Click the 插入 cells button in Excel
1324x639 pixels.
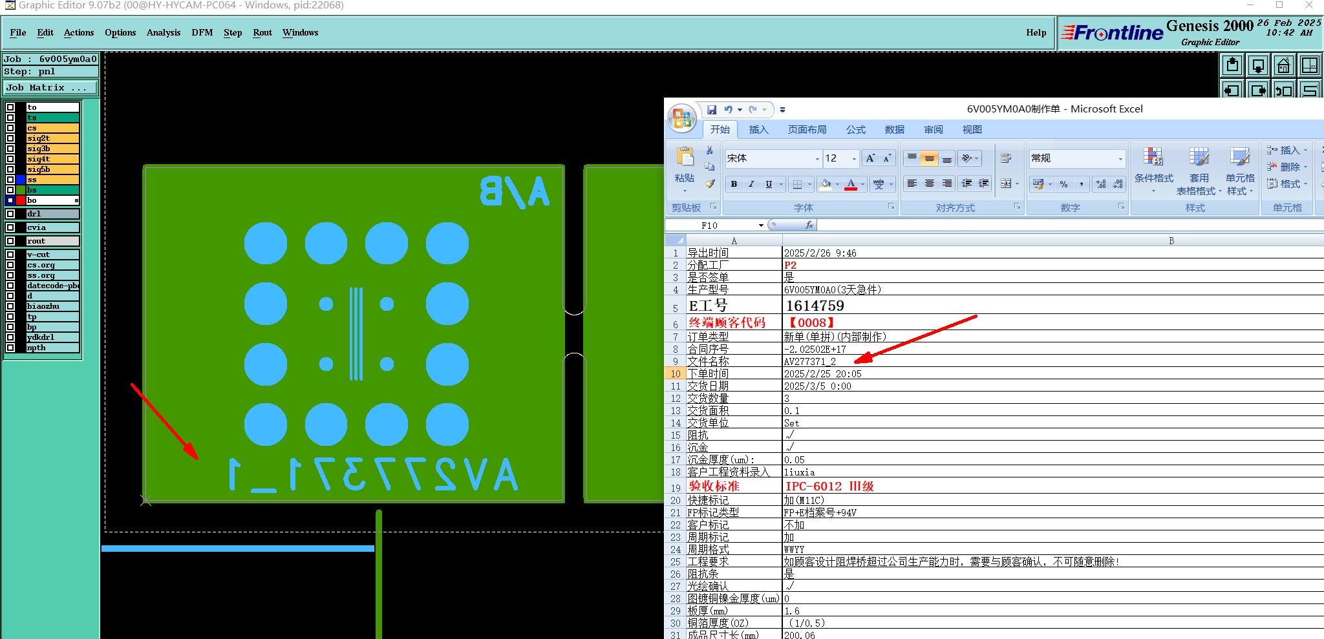pyautogui.click(x=1287, y=150)
